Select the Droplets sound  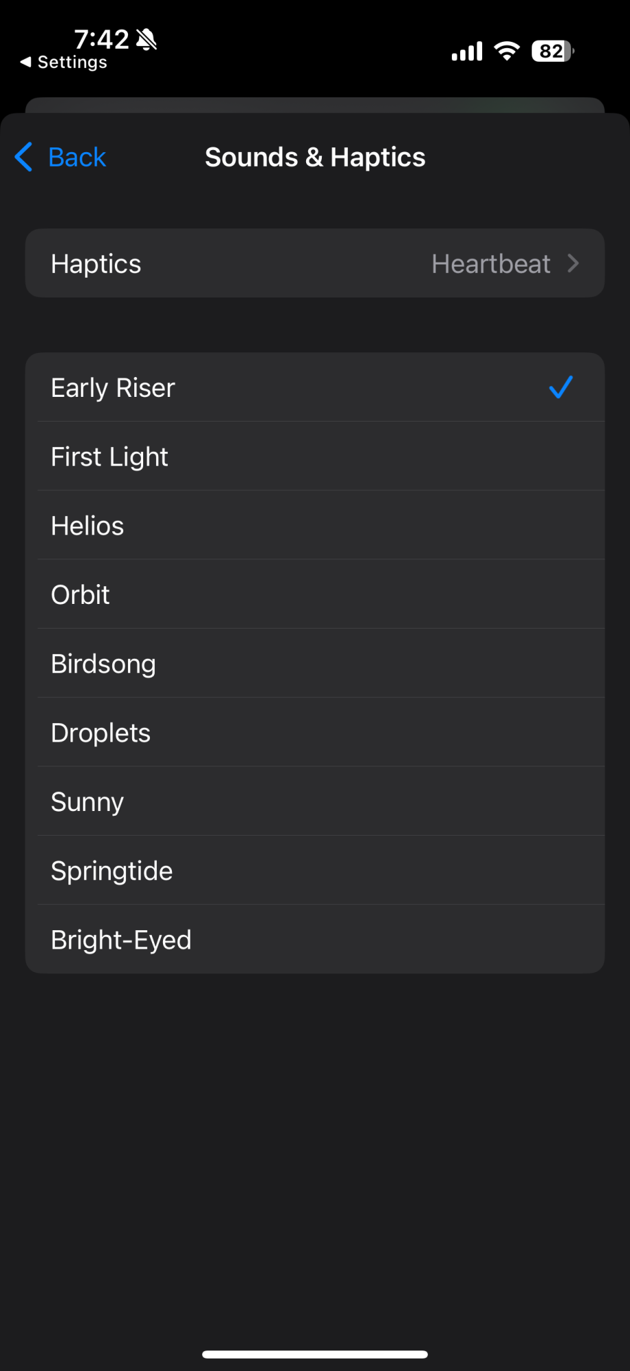(x=101, y=733)
